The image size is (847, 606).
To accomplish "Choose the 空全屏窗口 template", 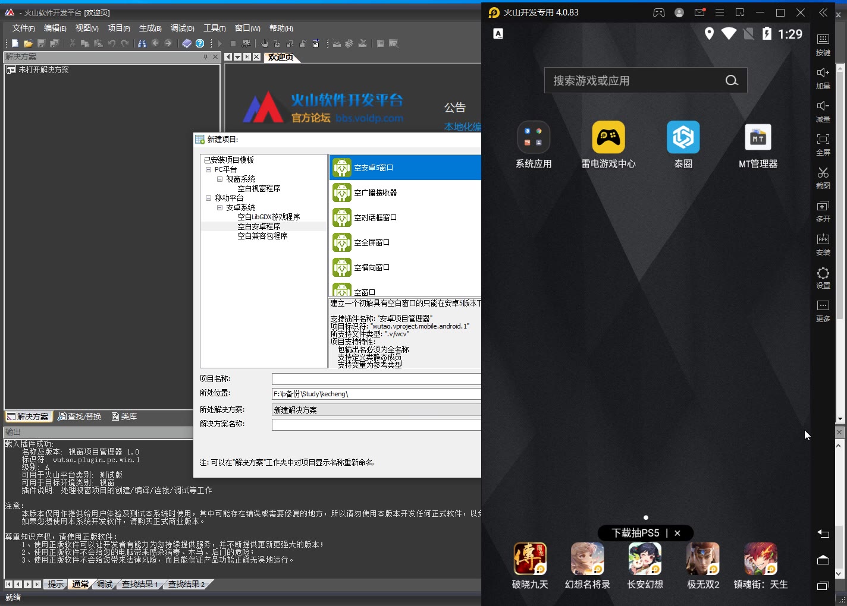I will pos(405,242).
